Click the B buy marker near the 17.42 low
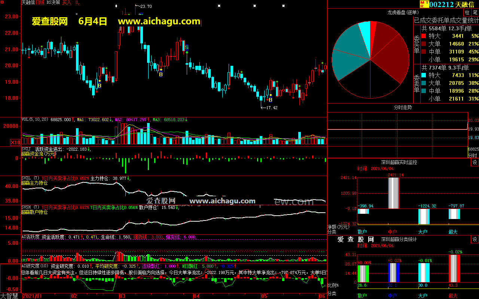479x299 pixels. (270, 100)
